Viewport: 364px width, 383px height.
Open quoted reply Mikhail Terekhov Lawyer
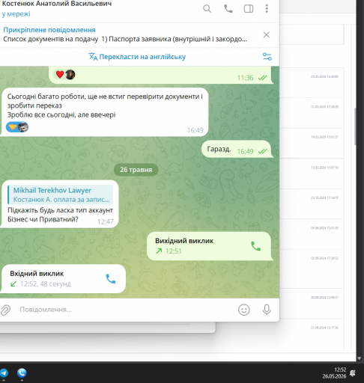pos(61,194)
